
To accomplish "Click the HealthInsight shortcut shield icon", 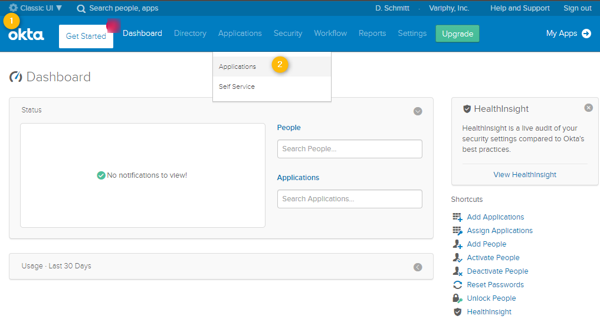I will click(458, 312).
